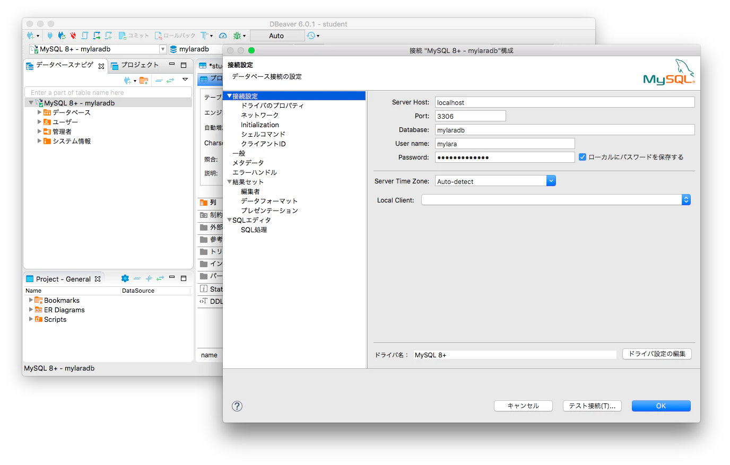
Task: Expand the システム情報 node in navigator
Action: [39, 141]
